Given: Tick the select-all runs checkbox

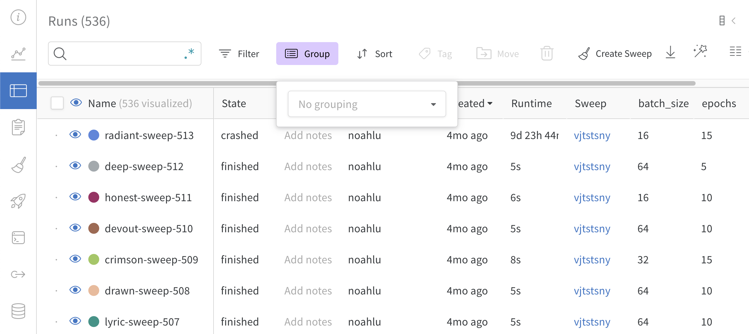Looking at the screenshot, I should (57, 103).
